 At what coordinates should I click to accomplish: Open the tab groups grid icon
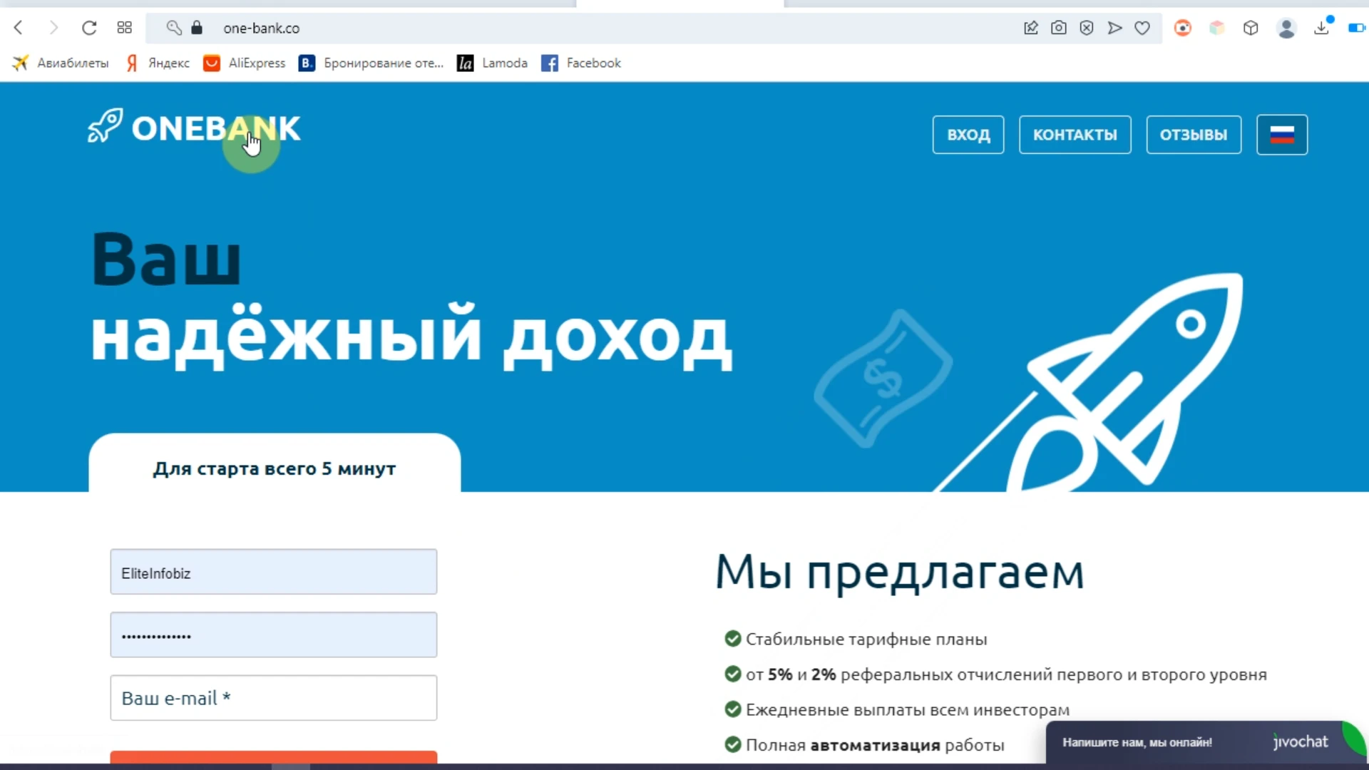[124, 28]
